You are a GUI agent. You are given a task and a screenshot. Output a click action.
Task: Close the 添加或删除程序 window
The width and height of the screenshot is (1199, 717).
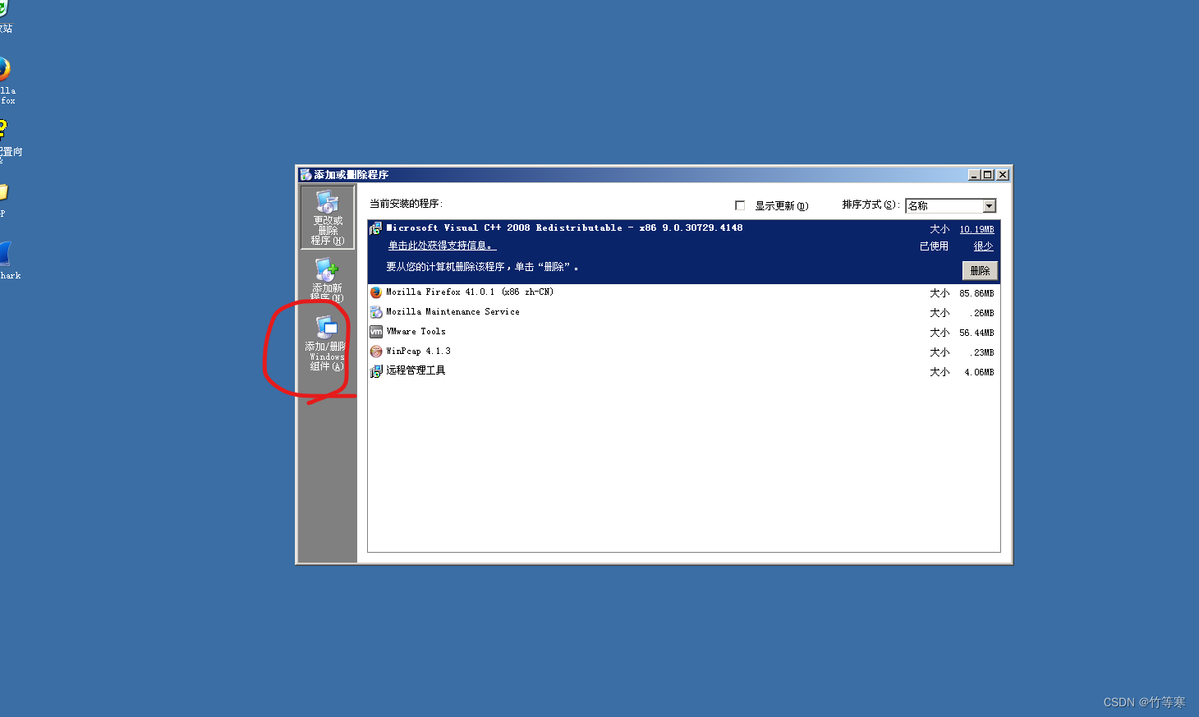click(x=1003, y=175)
